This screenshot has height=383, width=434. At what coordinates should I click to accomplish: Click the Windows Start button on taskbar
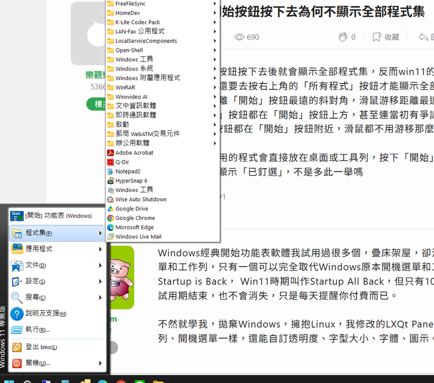(9, 381)
